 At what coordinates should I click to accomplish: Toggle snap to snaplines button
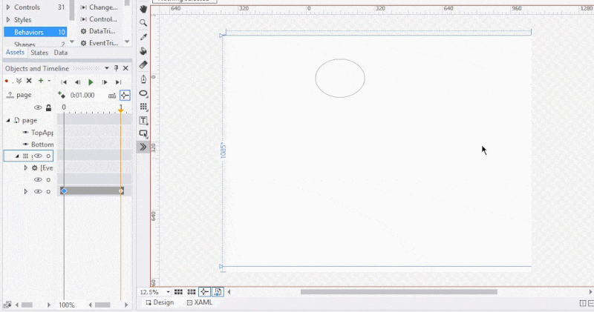pos(204,292)
